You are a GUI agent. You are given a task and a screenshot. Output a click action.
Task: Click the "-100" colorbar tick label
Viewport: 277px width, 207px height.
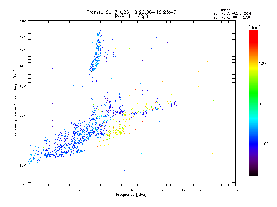pos(263,144)
